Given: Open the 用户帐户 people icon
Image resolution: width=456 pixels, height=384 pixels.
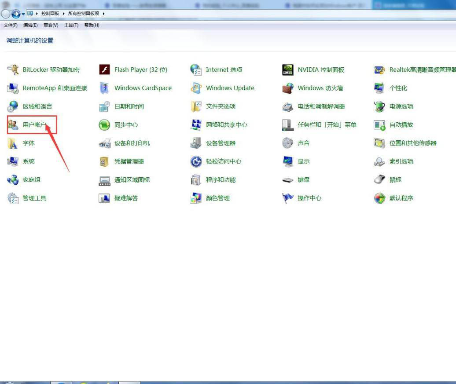Looking at the screenshot, I should [x=13, y=125].
